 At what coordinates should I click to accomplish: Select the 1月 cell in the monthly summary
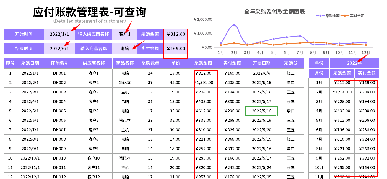click(x=319, y=83)
